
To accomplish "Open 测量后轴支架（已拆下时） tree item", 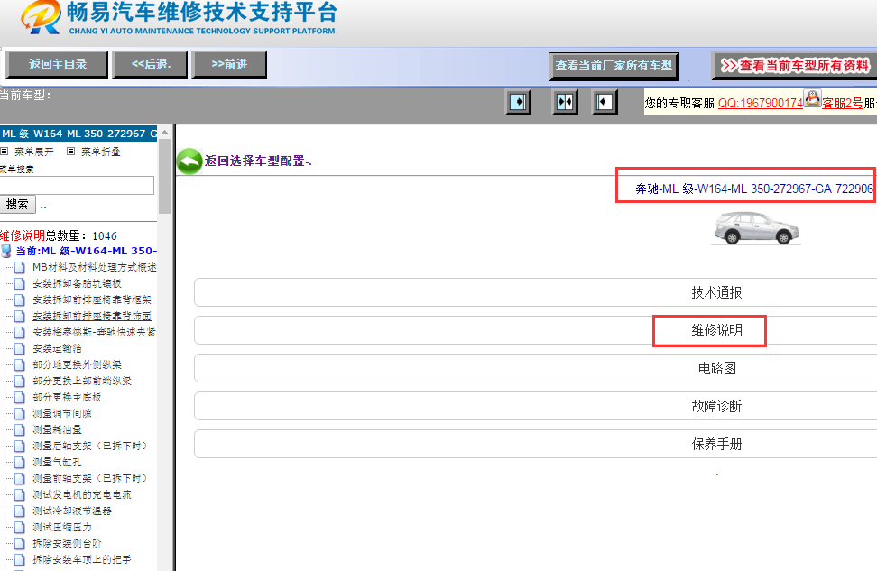I will tap(92, 446).
